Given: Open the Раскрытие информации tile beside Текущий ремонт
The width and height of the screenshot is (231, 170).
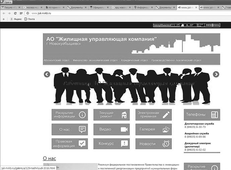Looking at the screenshot, I should pos(70,115).
